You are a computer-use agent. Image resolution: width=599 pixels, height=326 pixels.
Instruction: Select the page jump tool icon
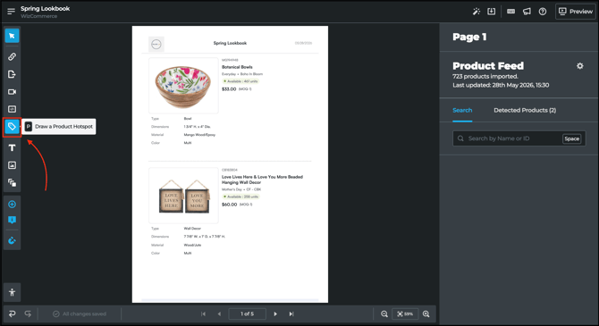tap(12, 74)
